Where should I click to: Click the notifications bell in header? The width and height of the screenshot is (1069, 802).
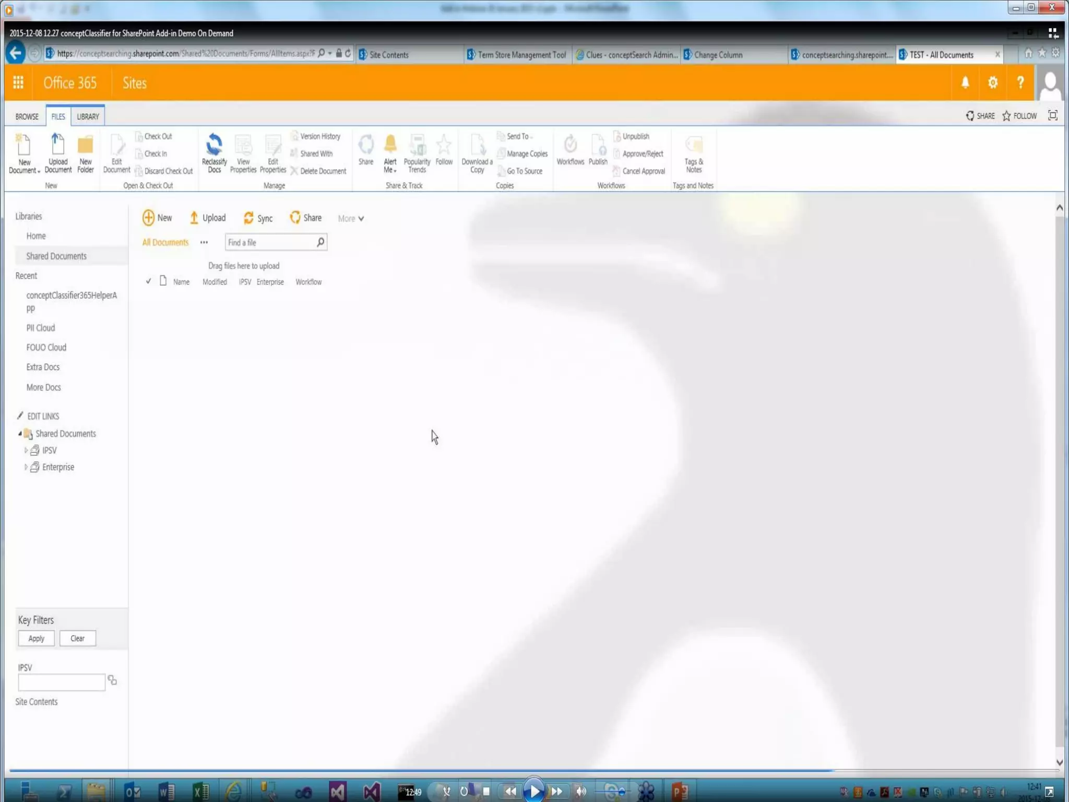(965, 82)
